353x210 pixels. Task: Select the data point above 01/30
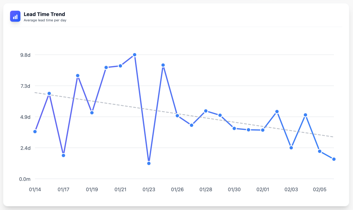234,128
